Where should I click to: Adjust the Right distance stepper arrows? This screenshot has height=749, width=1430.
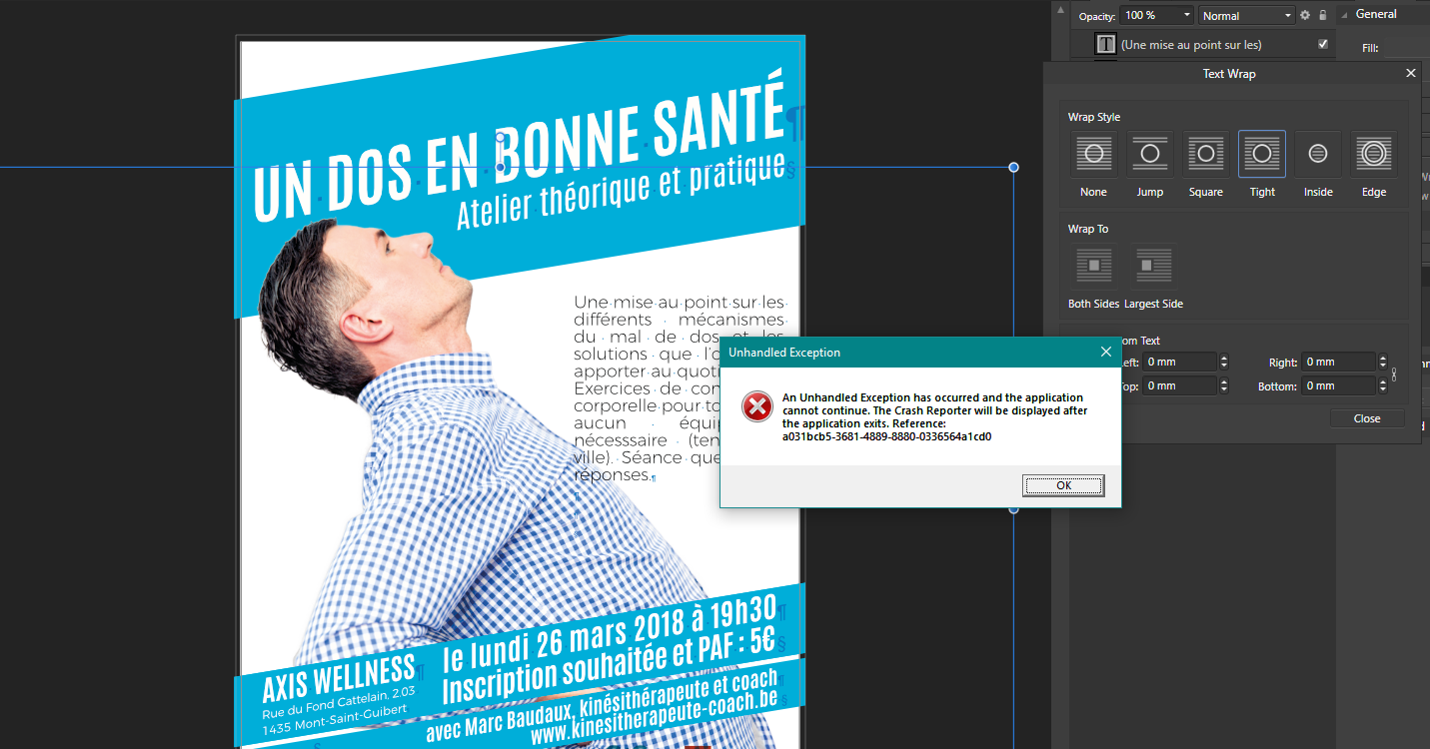(x=1383, y=363)
